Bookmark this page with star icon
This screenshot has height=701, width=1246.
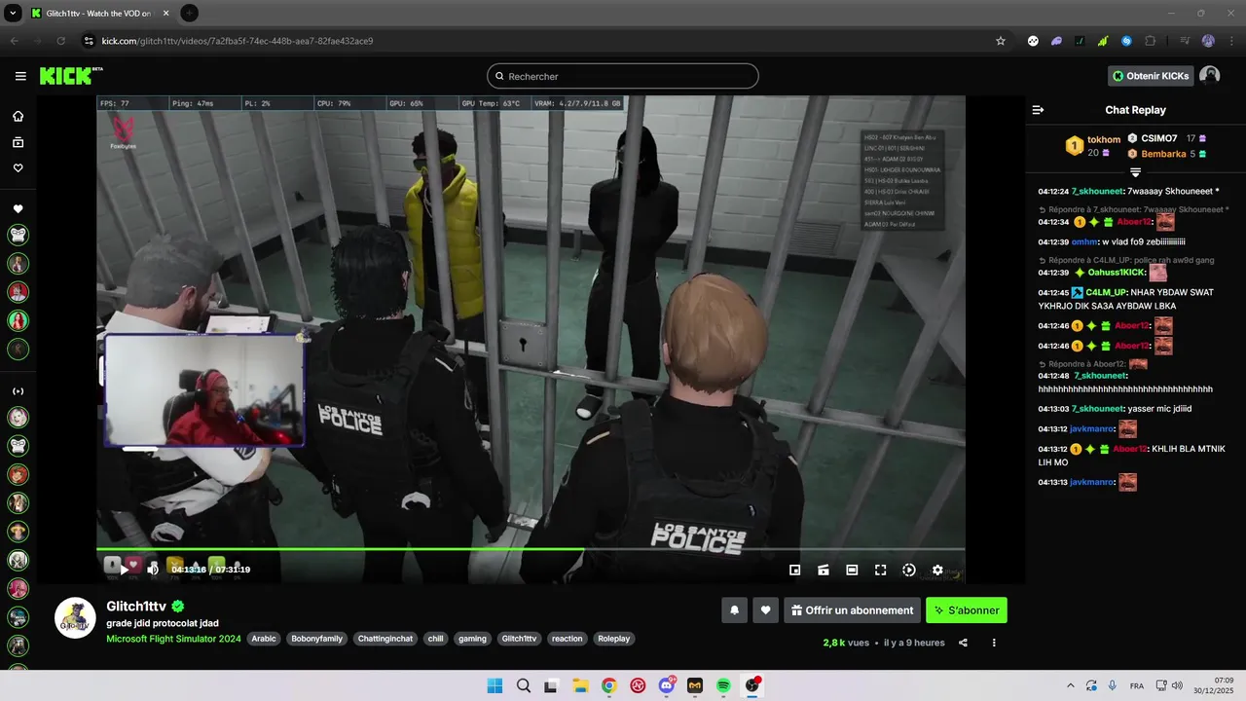coord(1000,41)
